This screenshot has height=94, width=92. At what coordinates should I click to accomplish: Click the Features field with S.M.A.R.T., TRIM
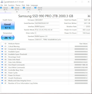point(63,40)
